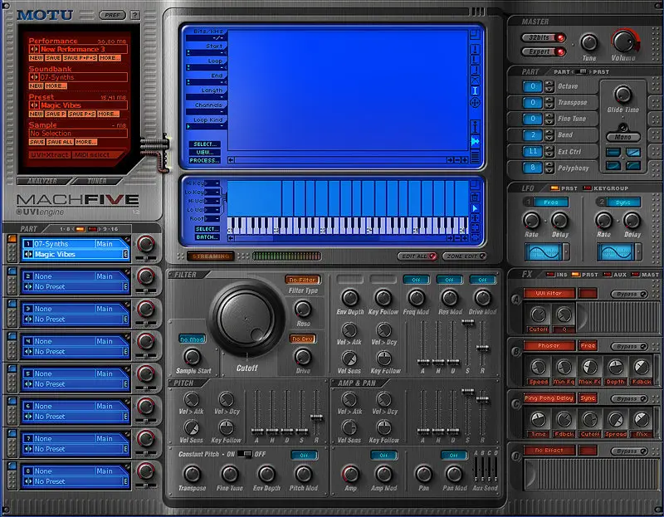The width and height of the screenshot is (664, 517).
Task: Toggle Bypass for the UVI Filter effect
Action: click(629, 294)
